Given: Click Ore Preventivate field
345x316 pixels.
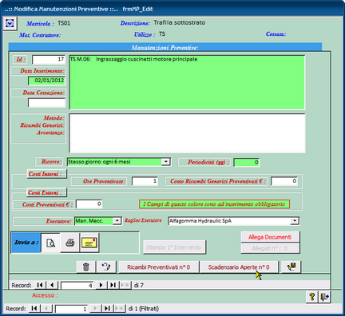Looking at the screenshot, I should pos(145,181).
